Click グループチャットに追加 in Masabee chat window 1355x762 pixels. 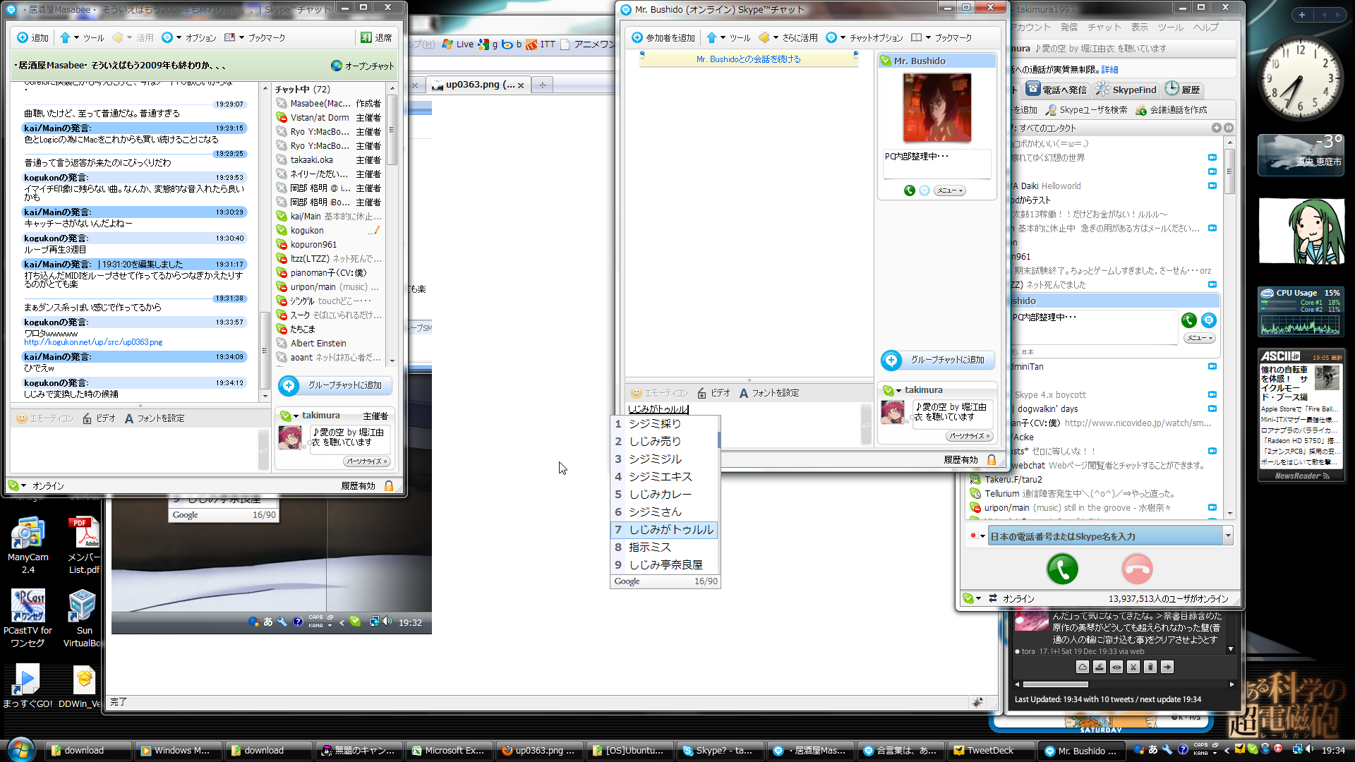coord(335,385)
